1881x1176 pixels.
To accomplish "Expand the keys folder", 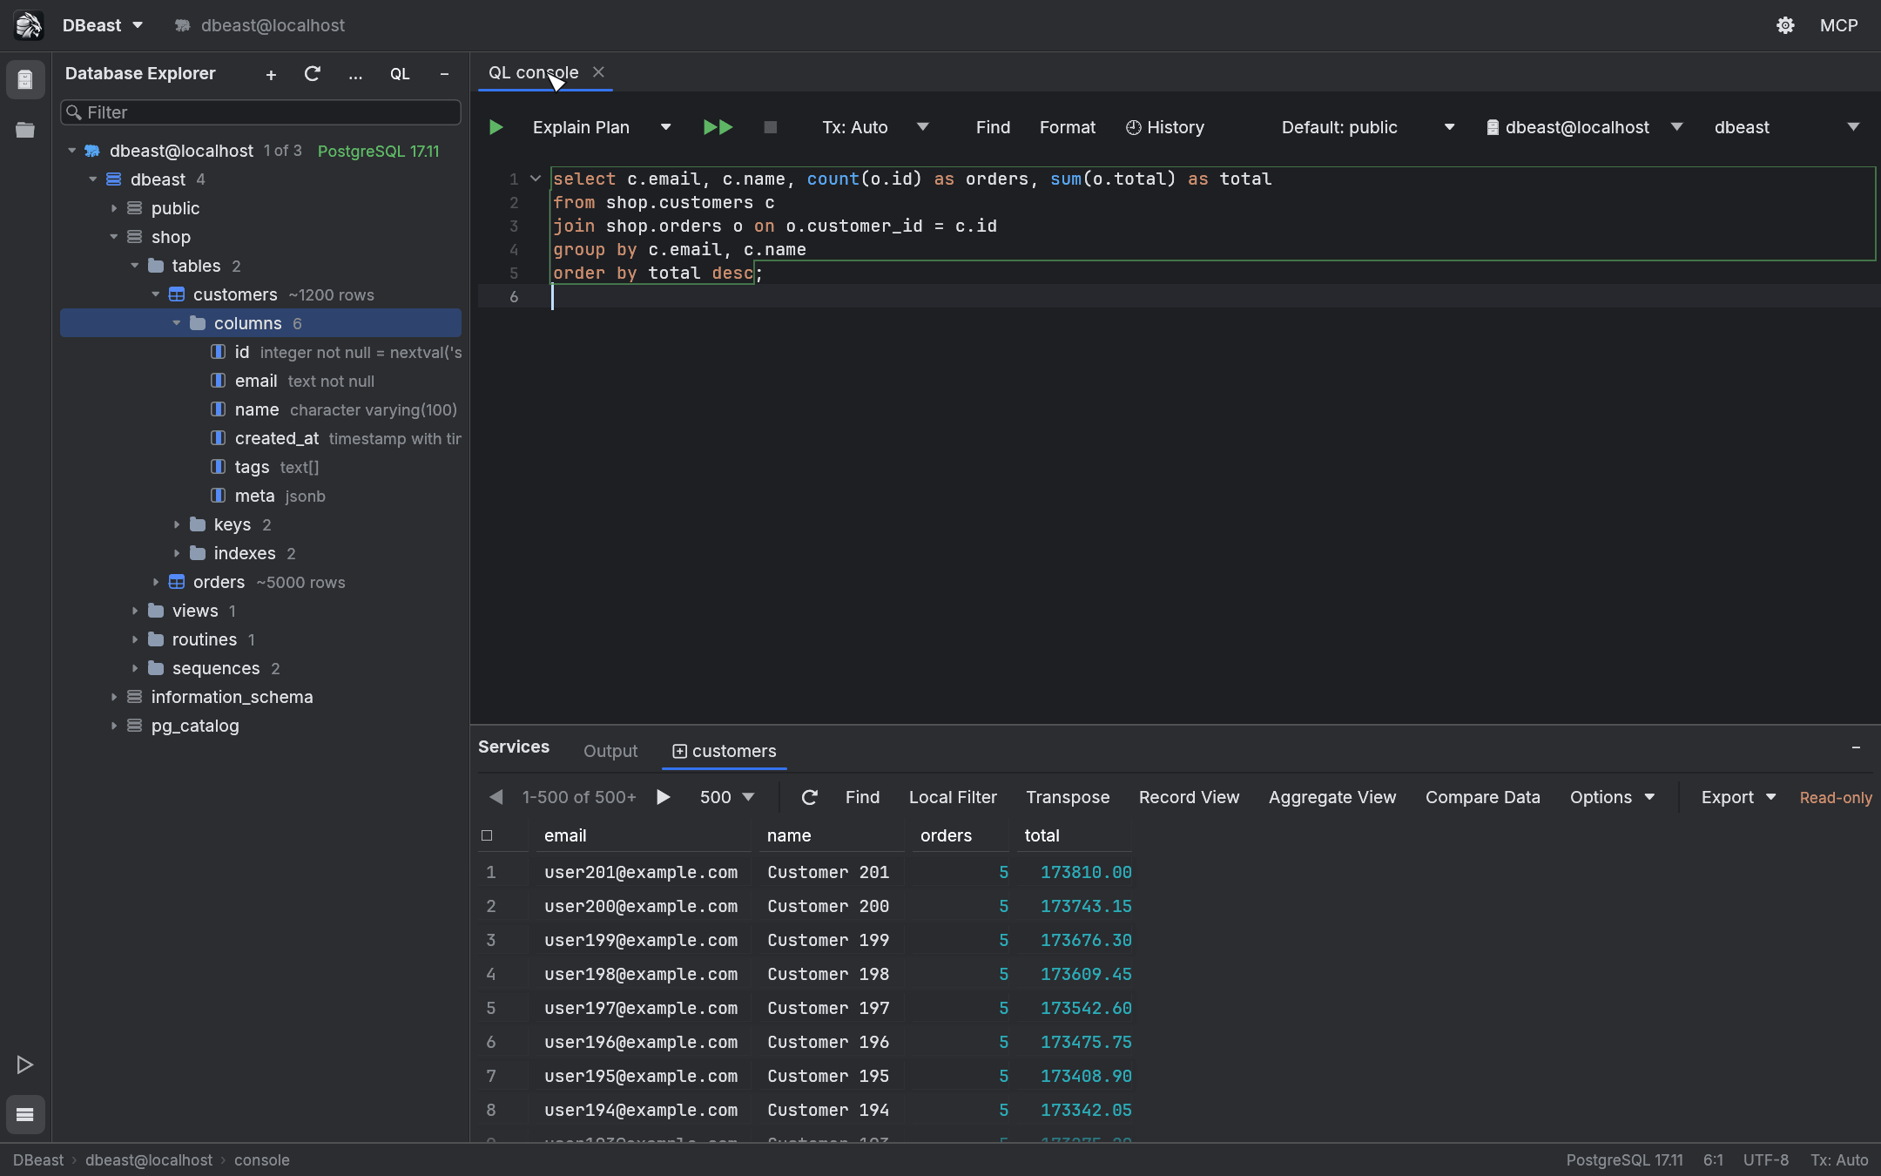I will 177,524.
